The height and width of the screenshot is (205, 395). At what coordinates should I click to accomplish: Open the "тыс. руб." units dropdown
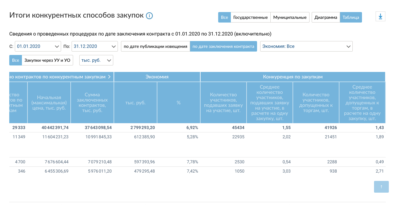coord(96,60)
